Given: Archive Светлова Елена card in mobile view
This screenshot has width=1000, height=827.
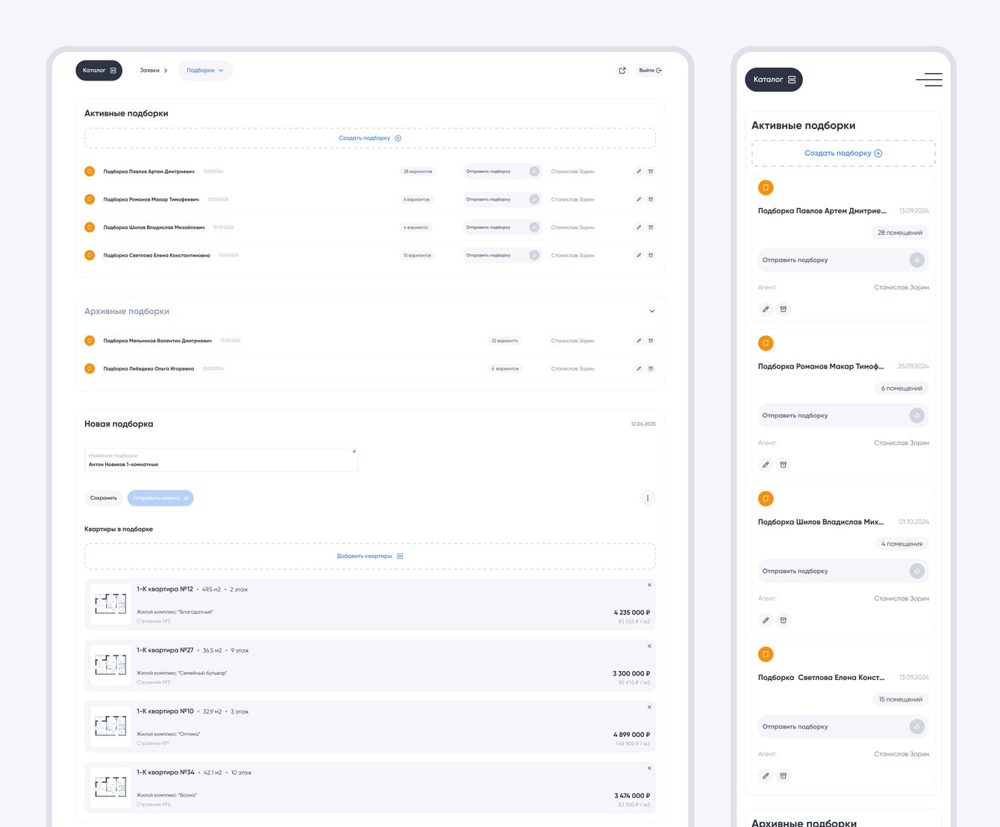Looking at the screenshot, I should [783, 776].
